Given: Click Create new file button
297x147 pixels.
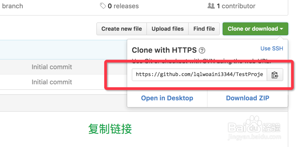Looking at the screenshot, I should [x=121, y=29].
